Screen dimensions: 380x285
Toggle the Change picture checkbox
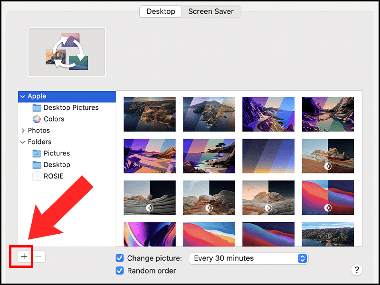coord(120,258)
